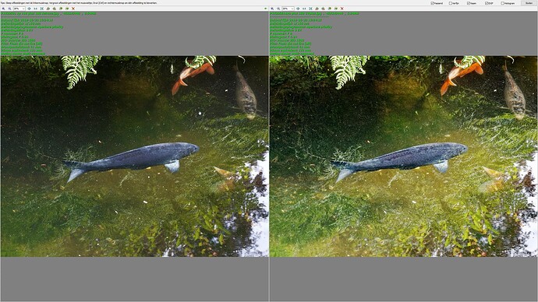Rotate the right image counterclockwise

(317, 9)
